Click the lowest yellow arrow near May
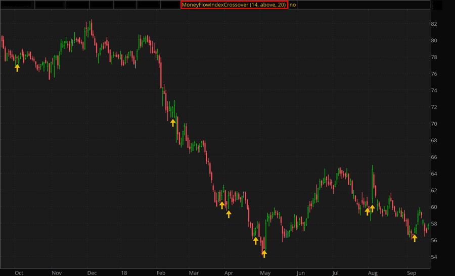The image size is (455, 276). click(x=264, y=254)
